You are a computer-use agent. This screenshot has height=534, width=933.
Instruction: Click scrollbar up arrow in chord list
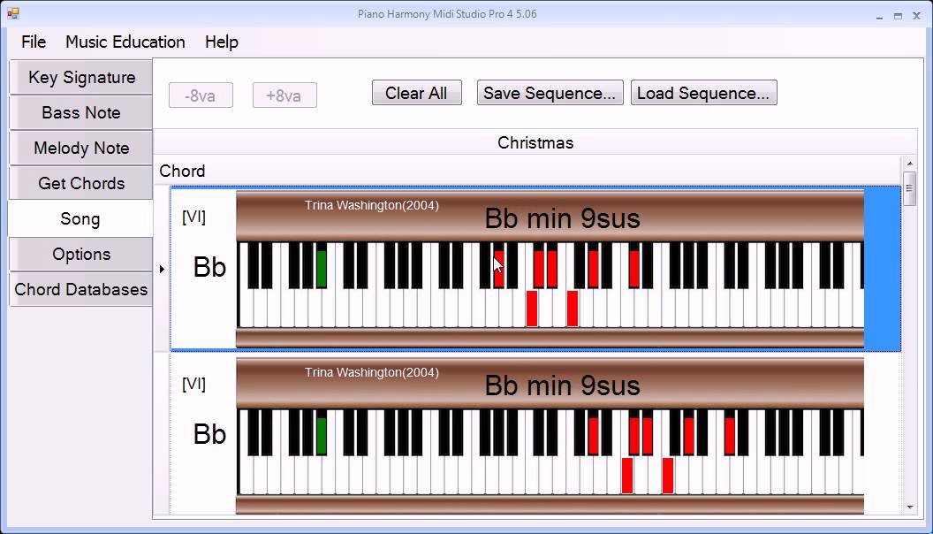pyautogui.click(x=910, y=163)
